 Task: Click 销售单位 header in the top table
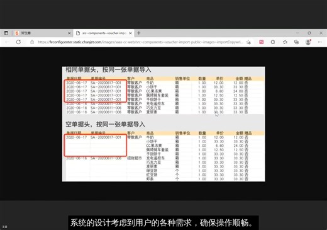coord(182,79)
